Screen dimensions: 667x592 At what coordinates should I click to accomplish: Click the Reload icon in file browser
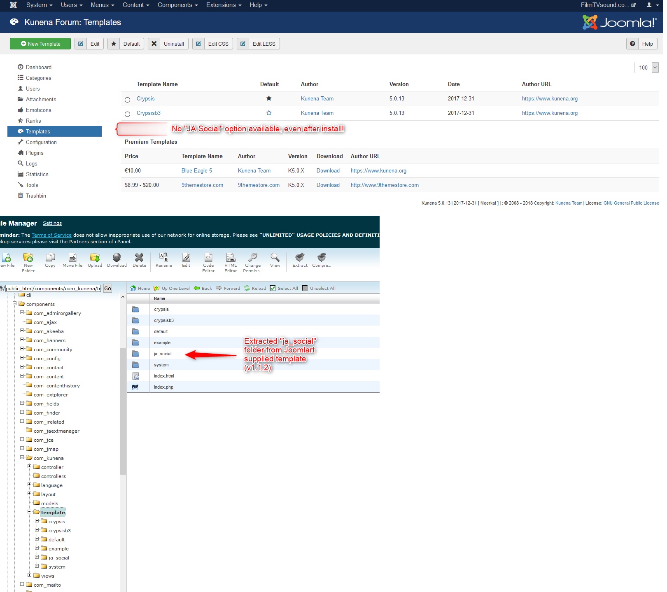247,288
